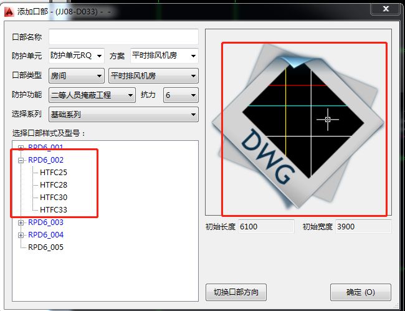Click the 初始长度 field showing 6100

point(266,227)
